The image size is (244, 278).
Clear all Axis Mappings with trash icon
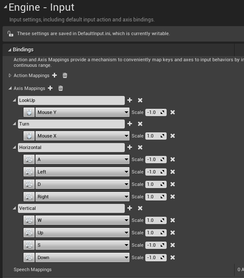(x=61, y=88)
